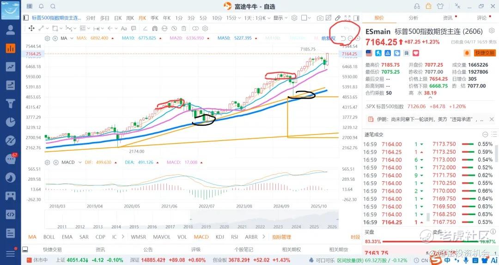Click the heart favorite icon under price
Screen dimensions: 499x265
click(416, 53)
